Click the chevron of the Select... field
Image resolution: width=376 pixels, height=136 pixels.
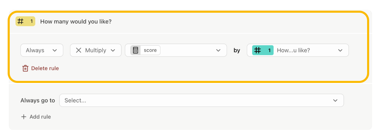(x=335, y=100)
